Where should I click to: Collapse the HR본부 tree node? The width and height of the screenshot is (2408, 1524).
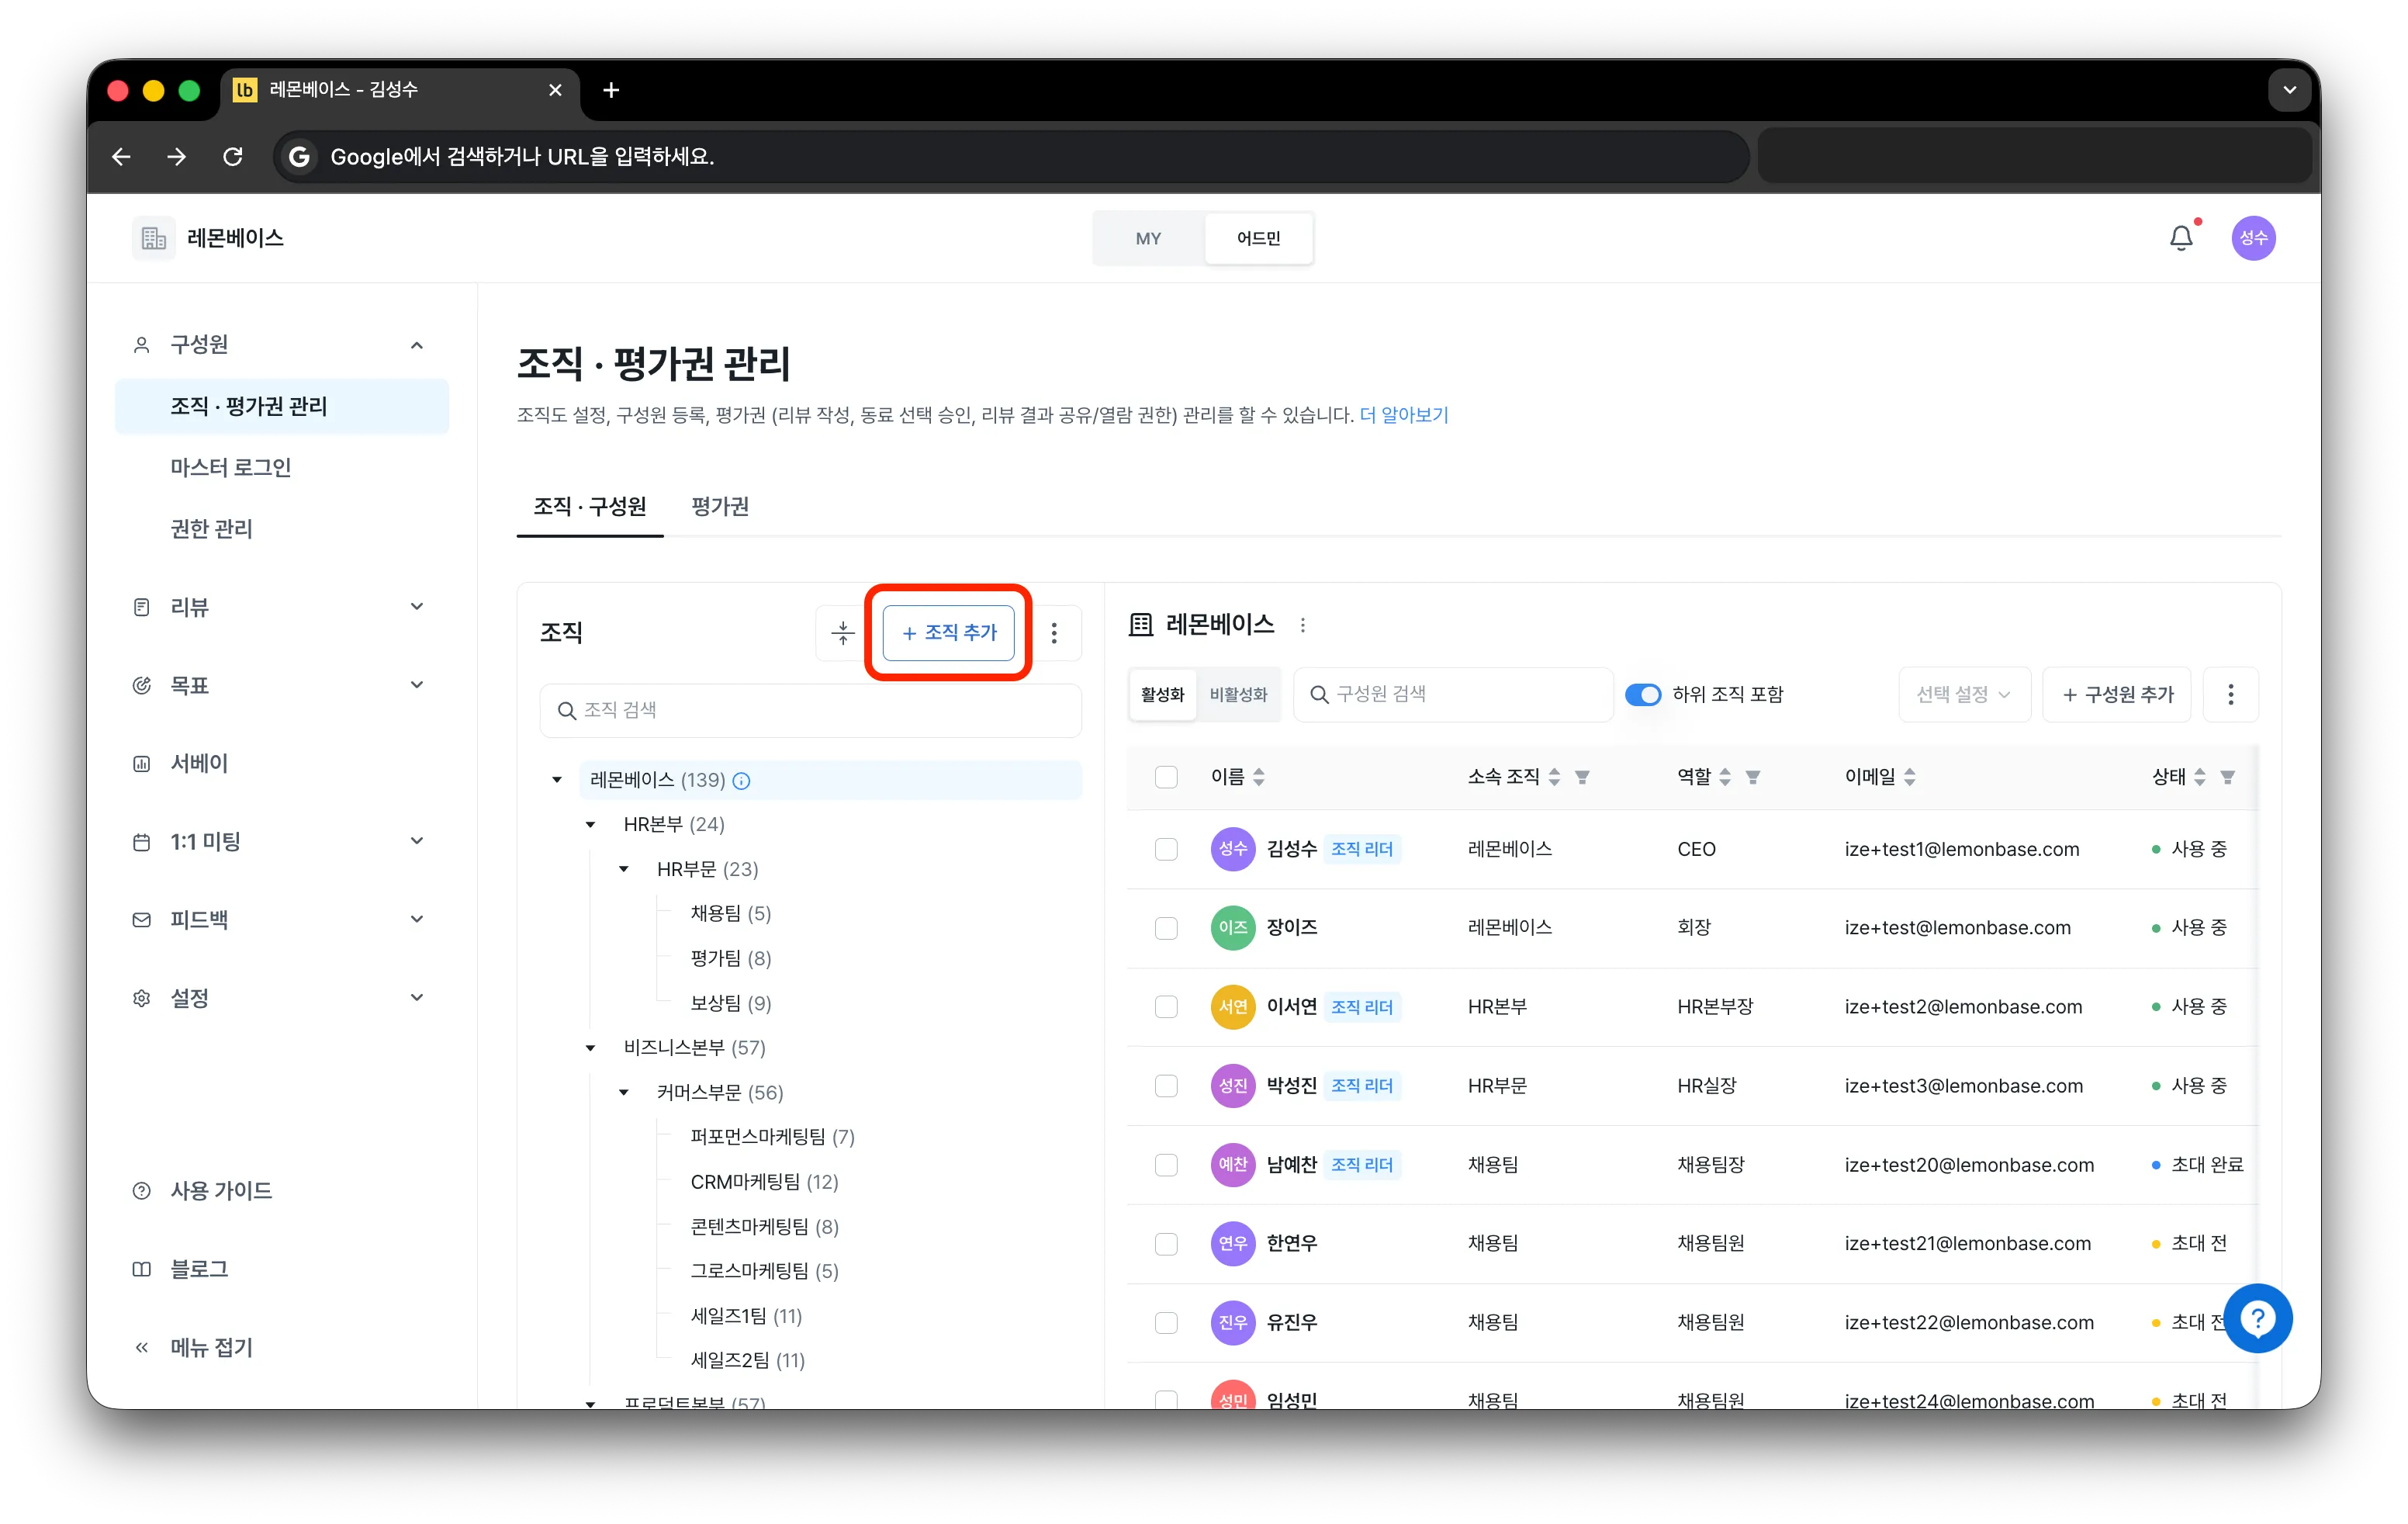tap(590, 825)
